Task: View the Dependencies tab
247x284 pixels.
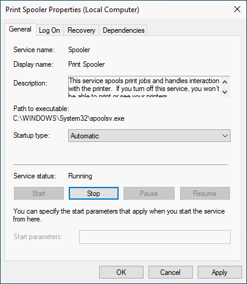Action: tap(123, 30)
